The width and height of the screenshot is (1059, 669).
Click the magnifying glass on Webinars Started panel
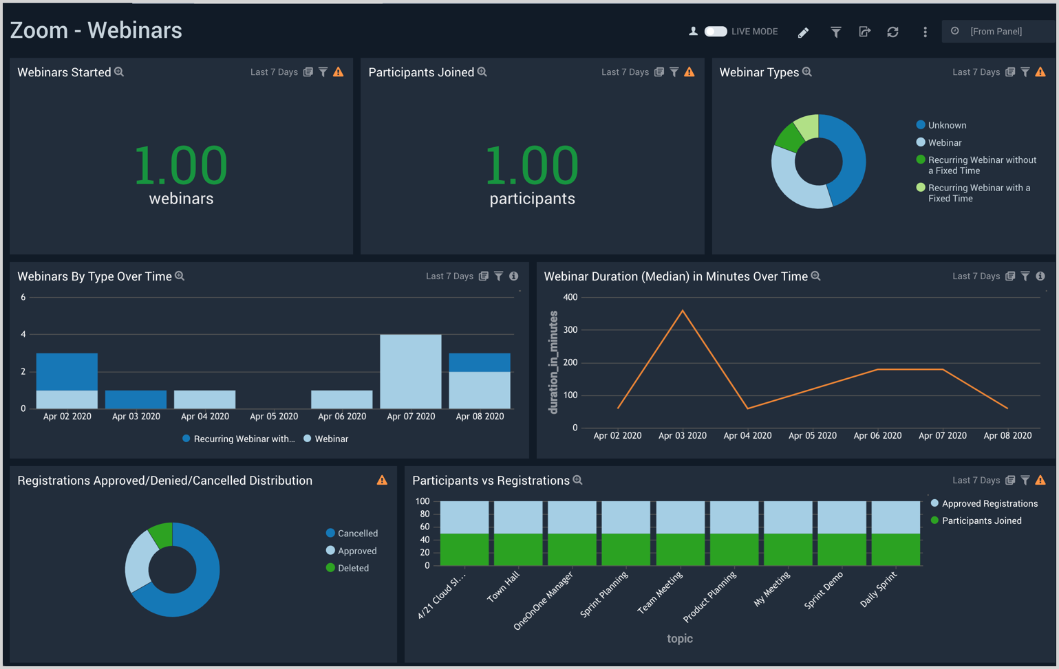(118, 71)
